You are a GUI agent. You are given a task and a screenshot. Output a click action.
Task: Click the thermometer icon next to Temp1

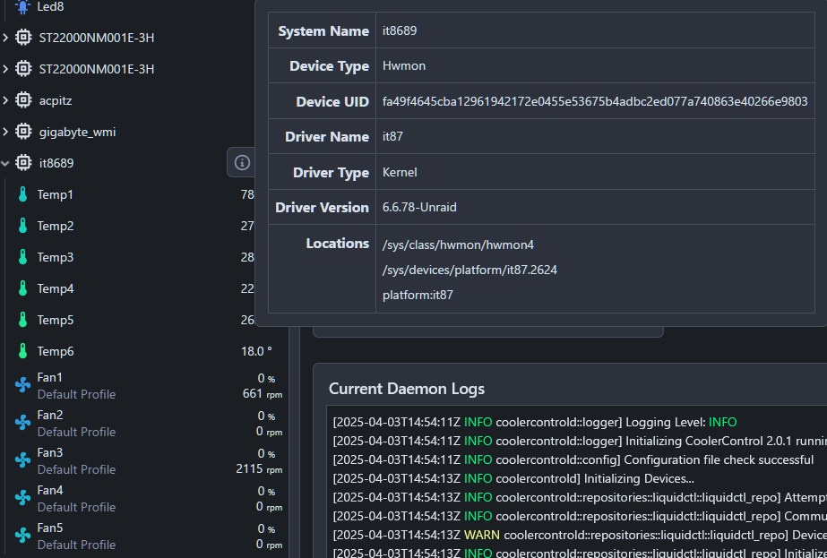click(x=22, y=194)
